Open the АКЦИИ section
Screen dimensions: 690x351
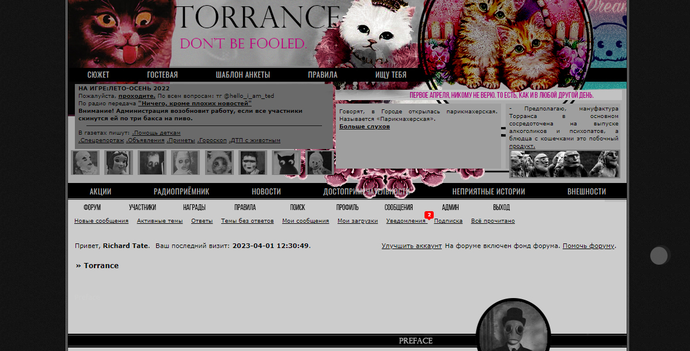(x=100, y=192)
